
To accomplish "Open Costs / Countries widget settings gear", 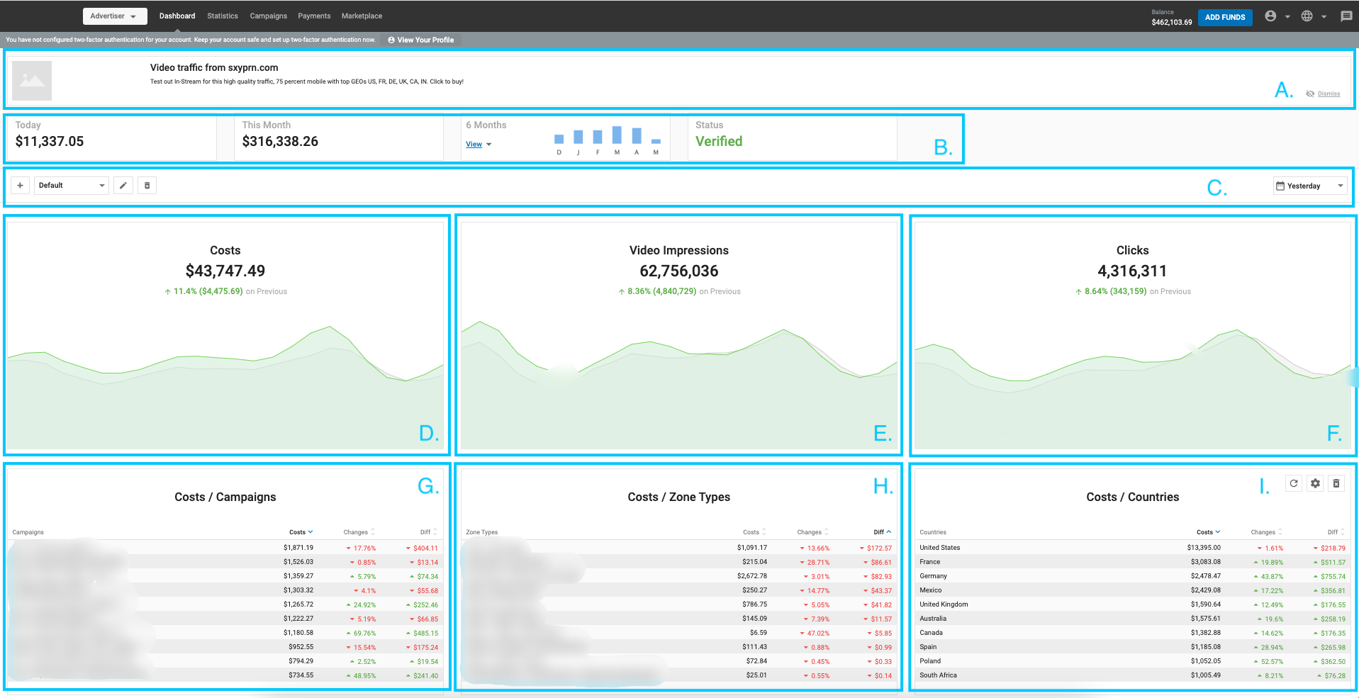I will coord(1315,483).
